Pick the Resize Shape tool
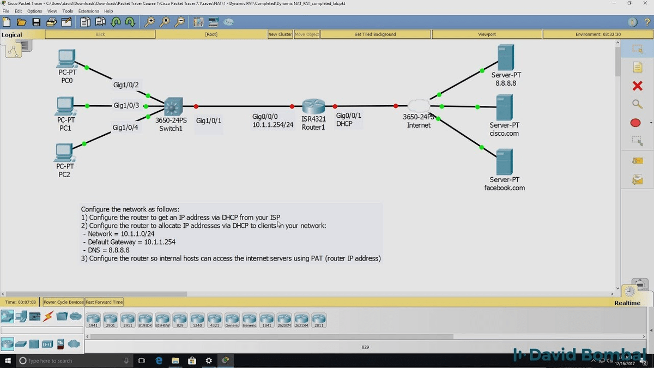 pos(637,141)
